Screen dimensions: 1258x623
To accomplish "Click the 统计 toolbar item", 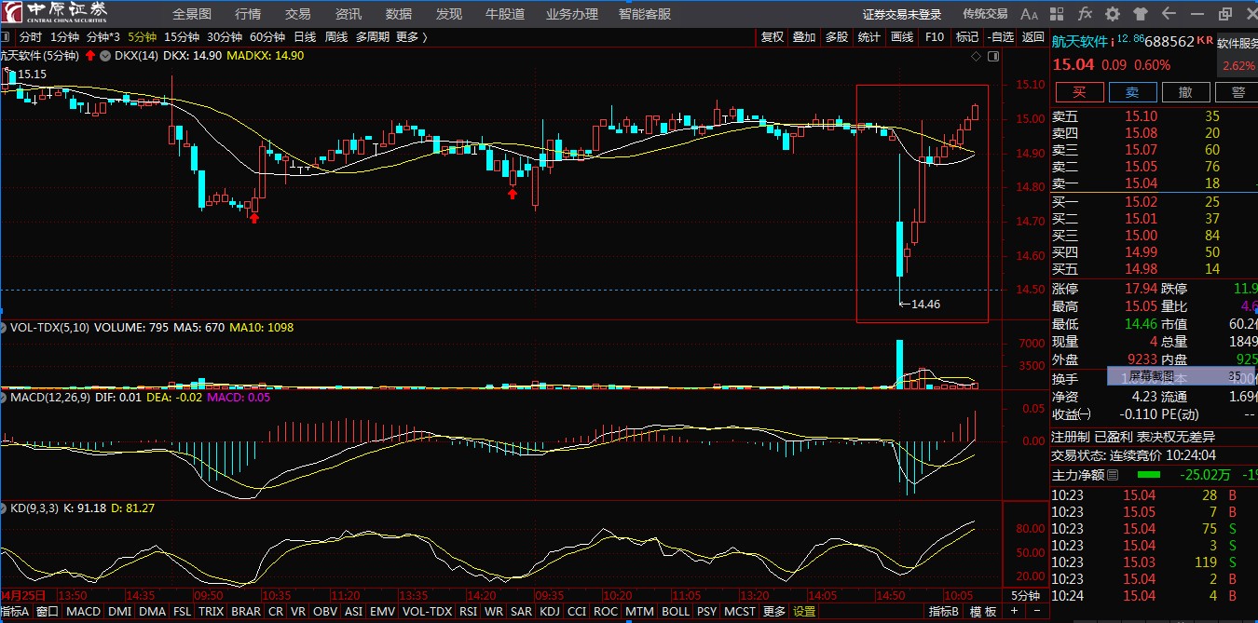I will [868, 37].
